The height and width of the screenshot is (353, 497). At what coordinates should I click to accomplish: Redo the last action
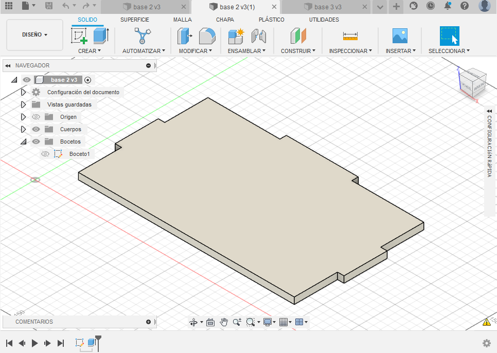point(85,6)
